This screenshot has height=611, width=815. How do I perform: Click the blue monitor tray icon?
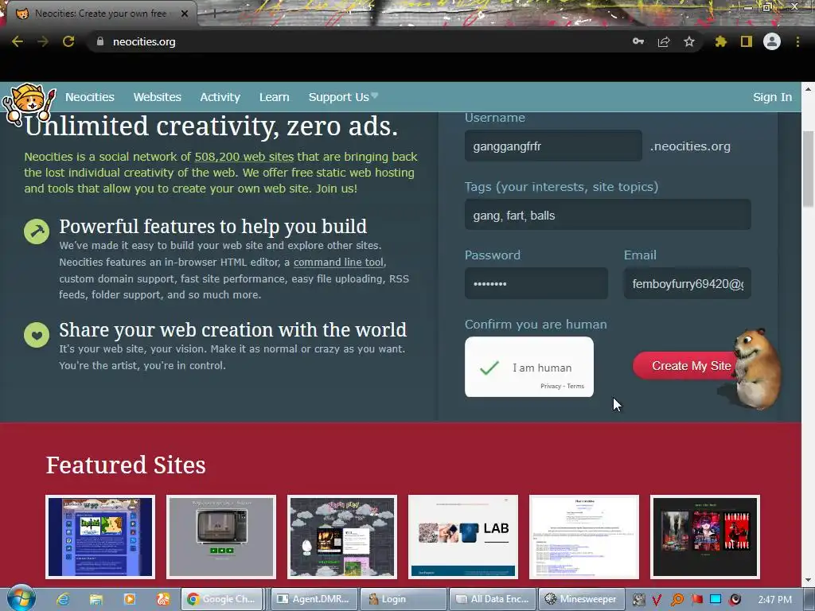pos(716,600)
